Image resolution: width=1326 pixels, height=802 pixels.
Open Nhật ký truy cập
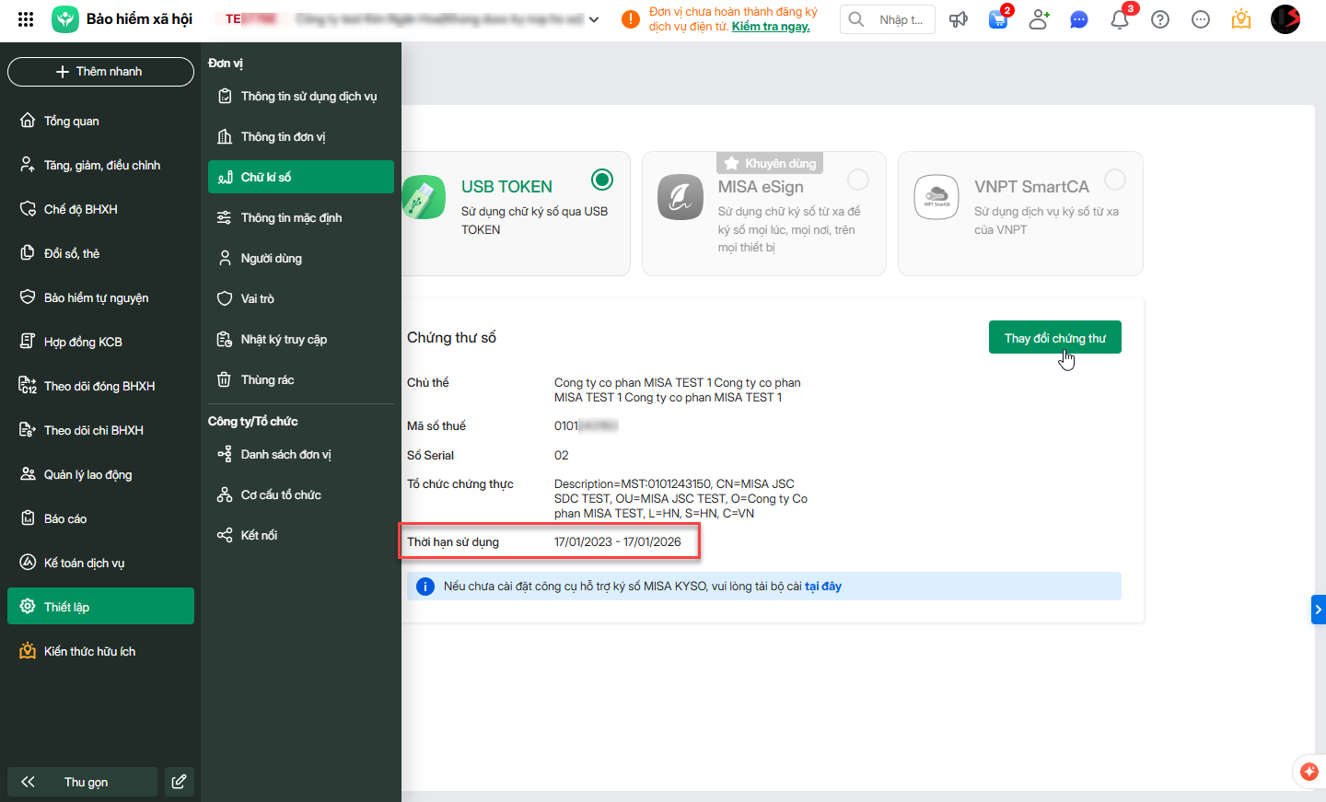pos(301,339)
